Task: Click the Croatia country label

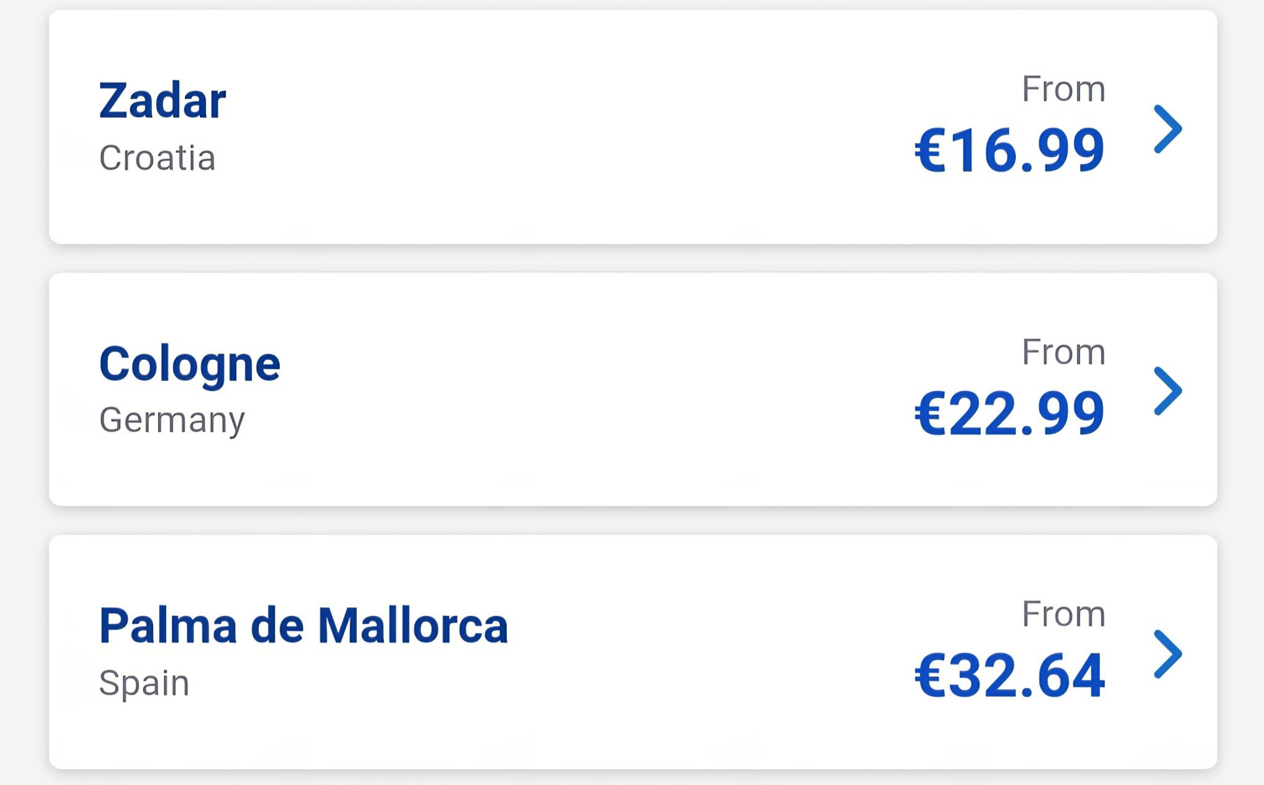Action: 157,158
